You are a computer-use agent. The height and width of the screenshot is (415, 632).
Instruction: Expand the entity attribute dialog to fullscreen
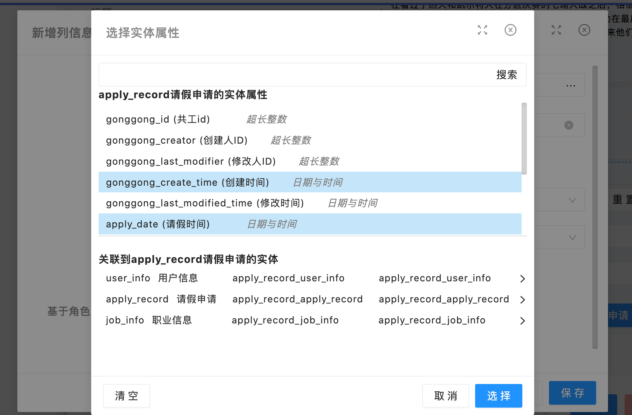pyautogui.click(x=482, y=30)
